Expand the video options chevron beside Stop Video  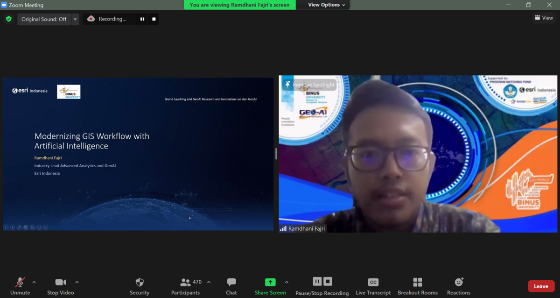pos(77,282)
